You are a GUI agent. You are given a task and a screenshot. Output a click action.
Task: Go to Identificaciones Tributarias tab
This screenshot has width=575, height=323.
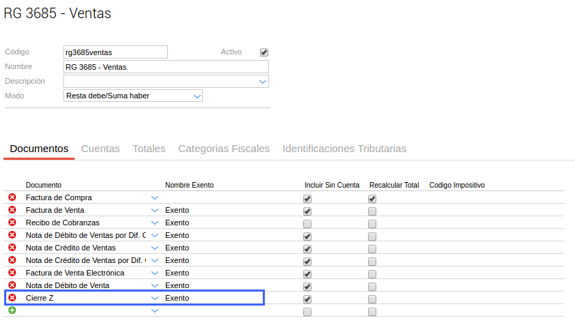(x=344, y=149)
